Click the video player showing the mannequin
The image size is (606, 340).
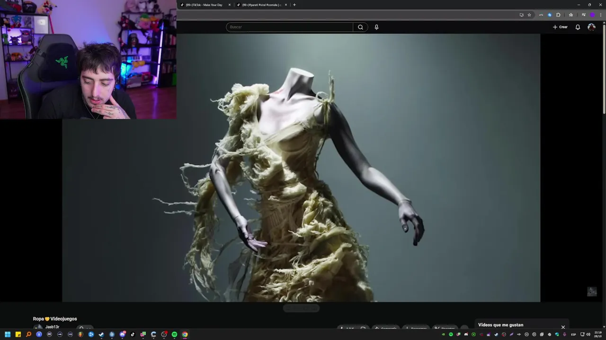(301, 168)
